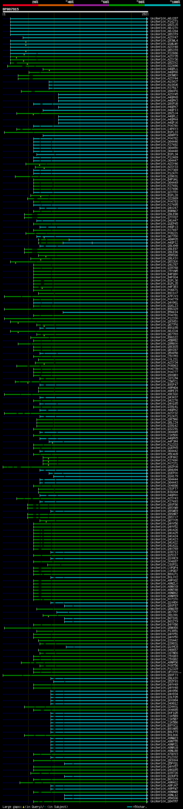Image resolution: width=183 pixels, height=809 pixels.
Task: Select hit UniRef100_A9NT55
Action: (x=164, y=742)
